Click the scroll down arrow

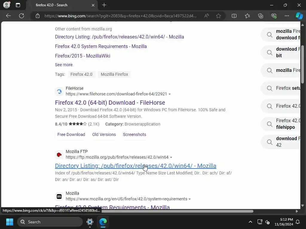point(302,205)
